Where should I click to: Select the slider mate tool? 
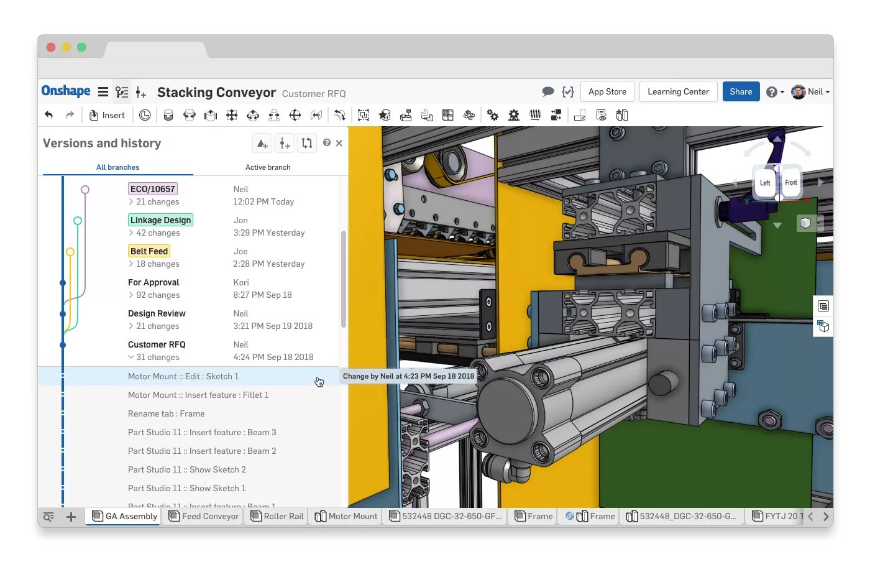(x=211, y=115)
